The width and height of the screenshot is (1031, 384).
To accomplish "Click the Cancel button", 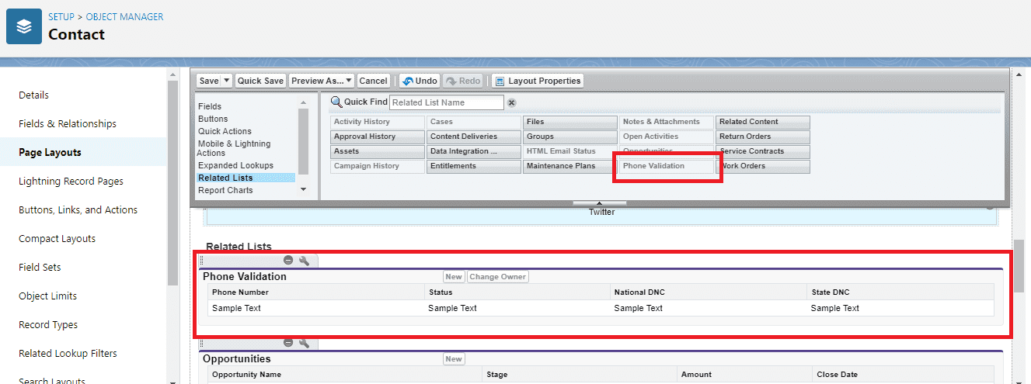I will 373,81.
